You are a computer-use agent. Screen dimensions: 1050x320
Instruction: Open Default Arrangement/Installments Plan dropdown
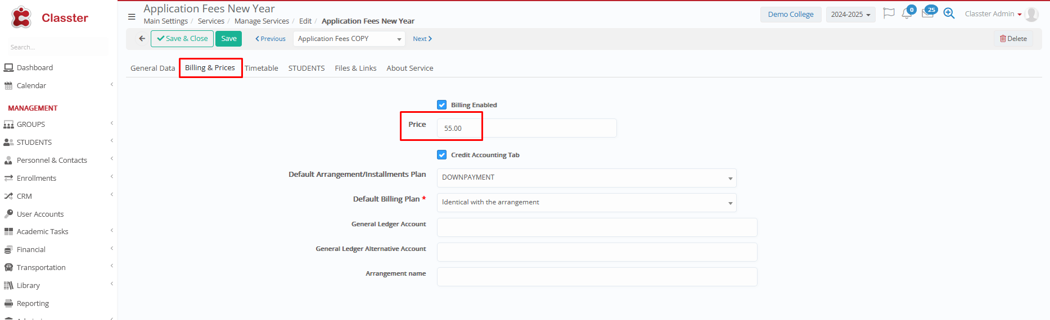pos(586,178)
